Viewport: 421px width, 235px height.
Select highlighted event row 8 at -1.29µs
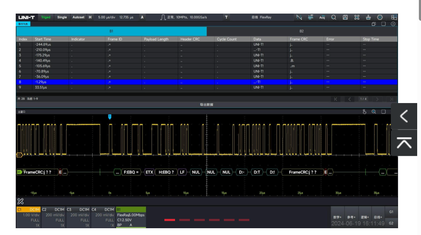pos(206,82)
